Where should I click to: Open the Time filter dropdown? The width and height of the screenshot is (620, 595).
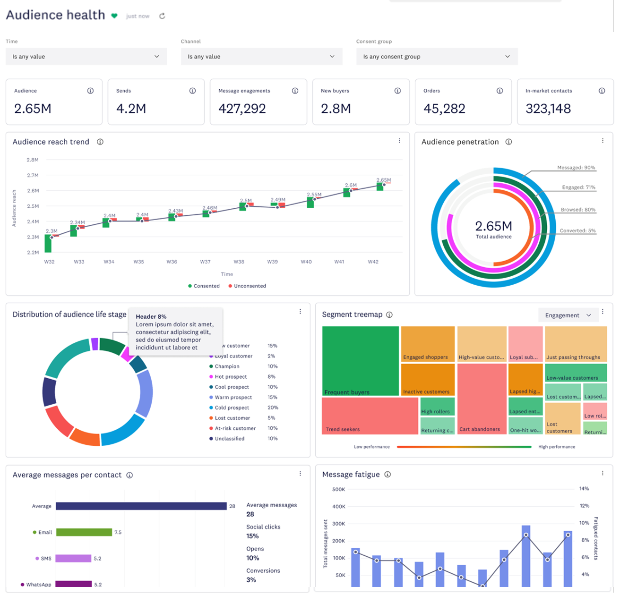coord(86,57)
